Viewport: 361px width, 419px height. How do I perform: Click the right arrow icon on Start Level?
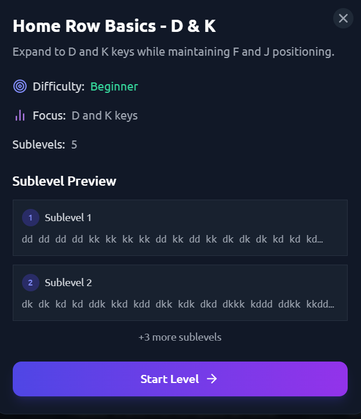point(212,379)
